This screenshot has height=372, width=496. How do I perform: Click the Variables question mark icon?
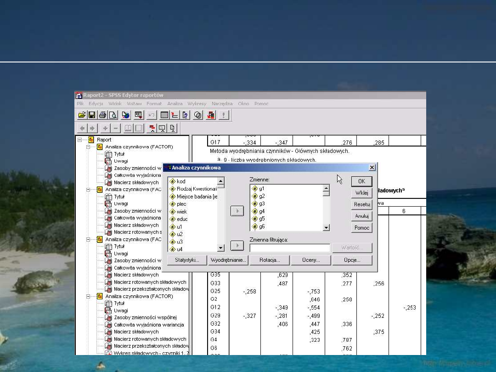[186, 115]
